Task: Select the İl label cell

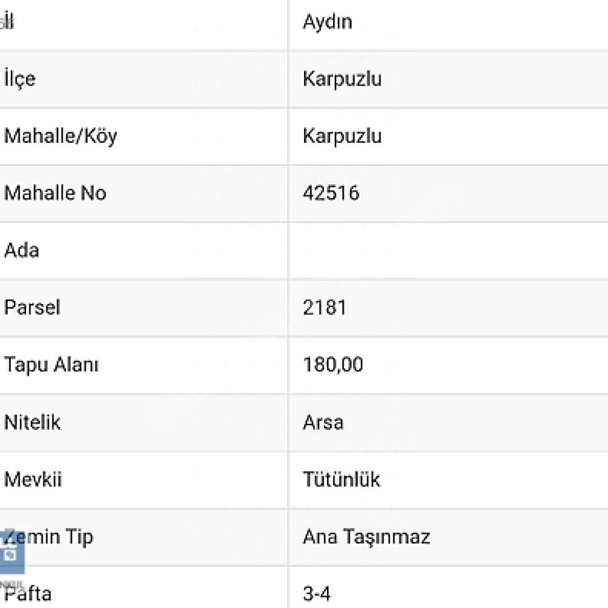Action: coord(143,24)
